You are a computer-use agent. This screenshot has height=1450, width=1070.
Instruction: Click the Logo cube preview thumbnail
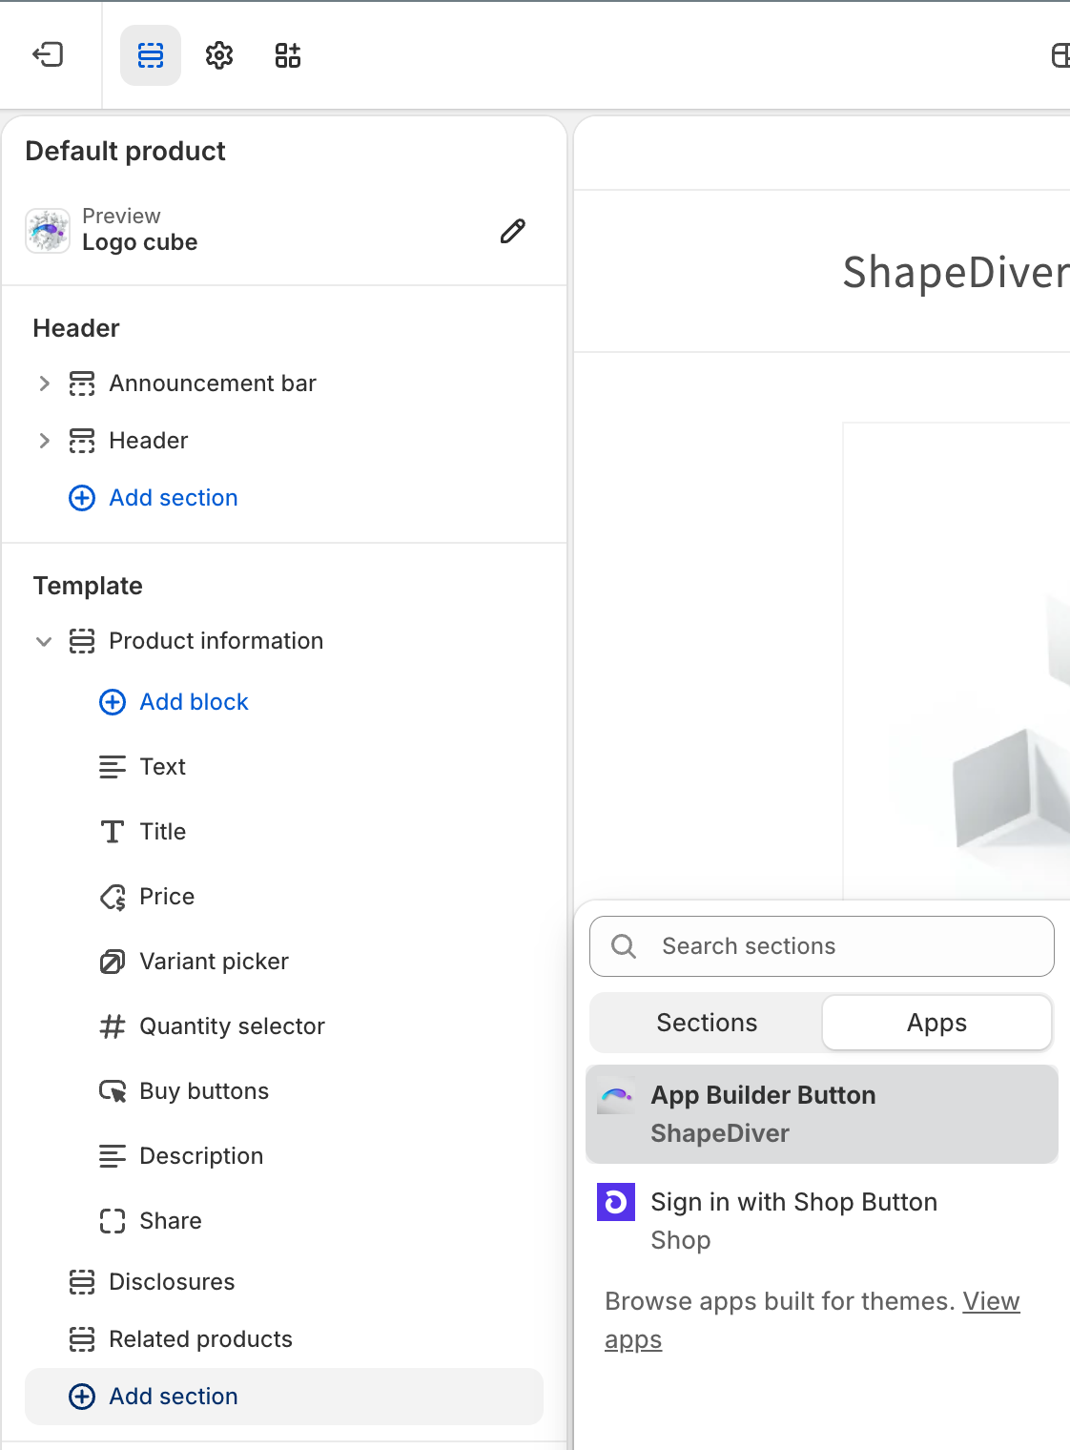pyautogui.click(x=48, y=231)
